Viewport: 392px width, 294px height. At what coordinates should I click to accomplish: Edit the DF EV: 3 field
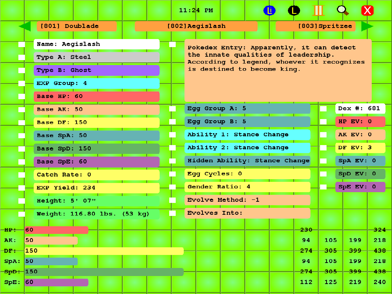[360, 148]
